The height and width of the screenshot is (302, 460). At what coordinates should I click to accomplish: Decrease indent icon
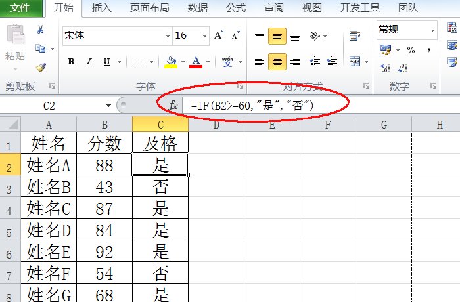click(315, 62)
